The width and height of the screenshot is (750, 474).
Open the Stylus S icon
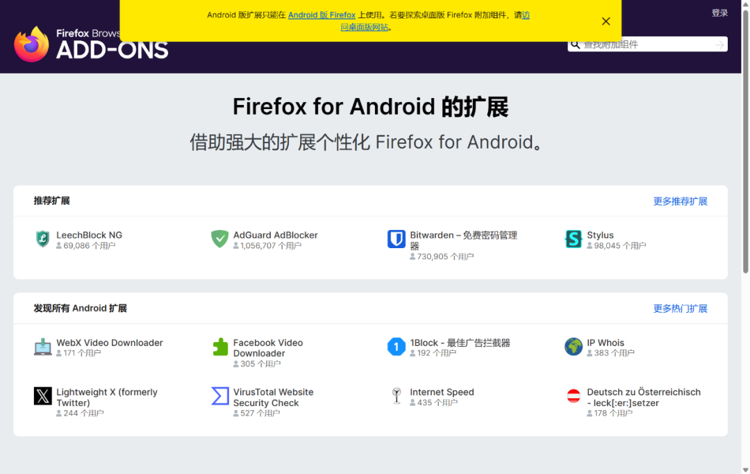(x=574, y=238)
